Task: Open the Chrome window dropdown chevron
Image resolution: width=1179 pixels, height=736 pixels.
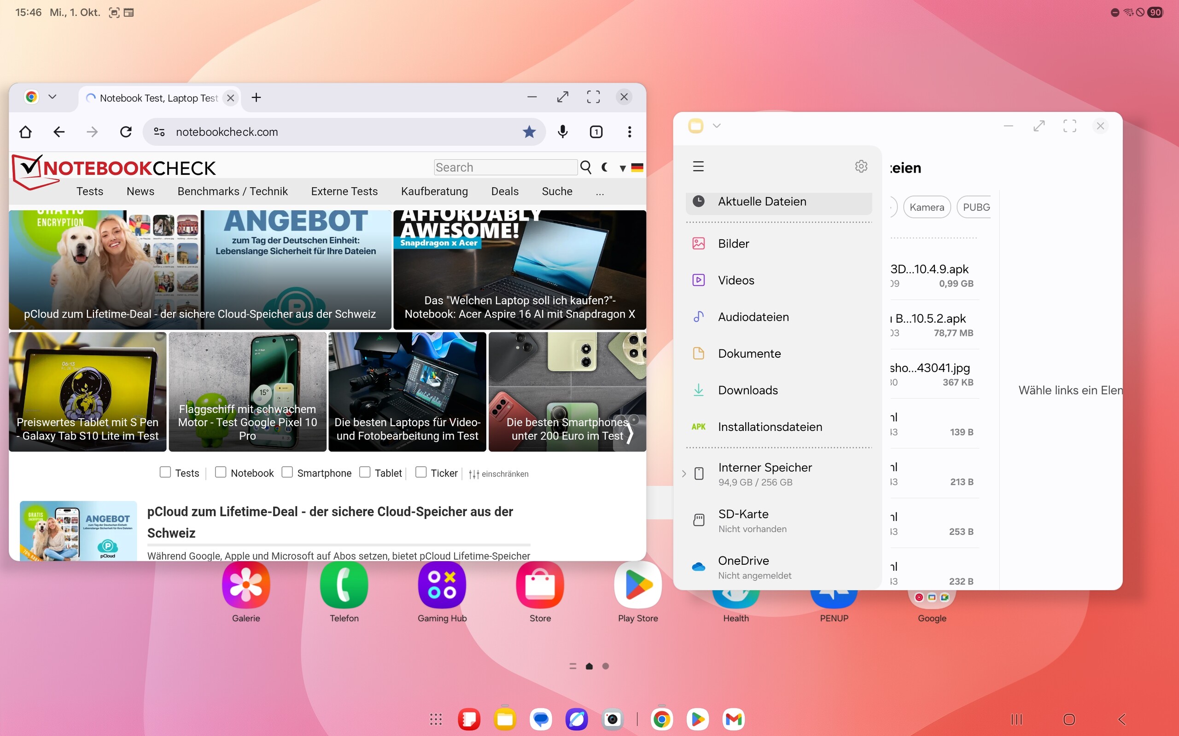Action: click(x=53, y=97)
